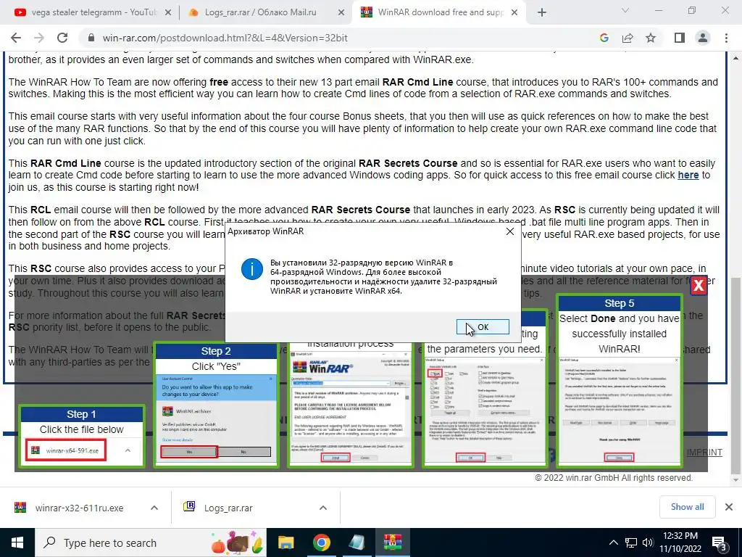Image resolution: width=742 pixels, height=557 pixels.
Task: Reload the current page
Action: [62, 38]
